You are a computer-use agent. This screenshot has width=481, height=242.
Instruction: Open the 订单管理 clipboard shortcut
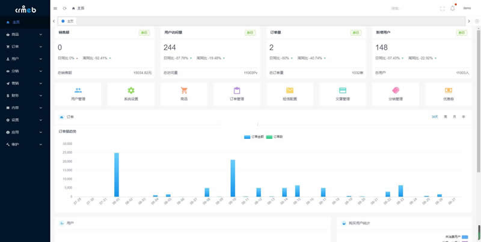[237, 90]
